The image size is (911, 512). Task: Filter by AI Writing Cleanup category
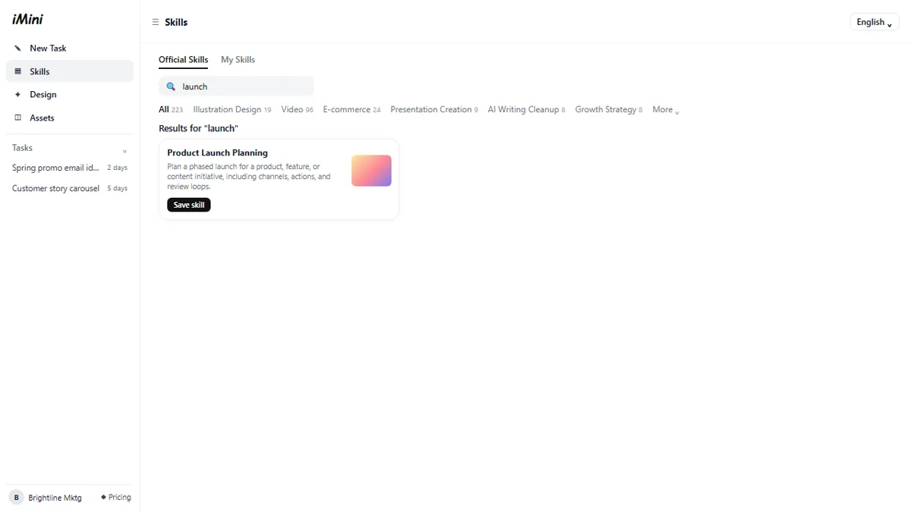526,109
